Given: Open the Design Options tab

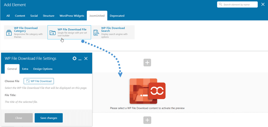Looking at the screenshot, I should click(43, 69).
